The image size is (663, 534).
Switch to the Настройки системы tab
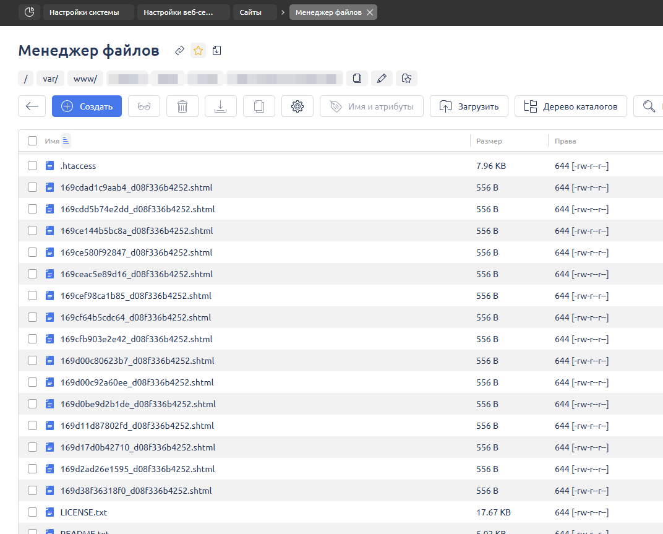coord(88,12)
